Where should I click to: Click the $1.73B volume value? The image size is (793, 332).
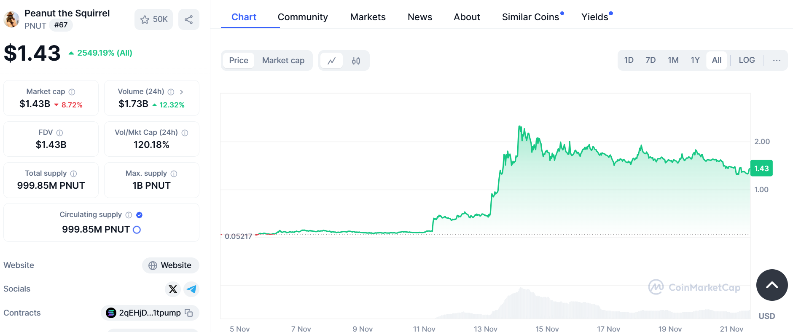[x=133, y=104]
